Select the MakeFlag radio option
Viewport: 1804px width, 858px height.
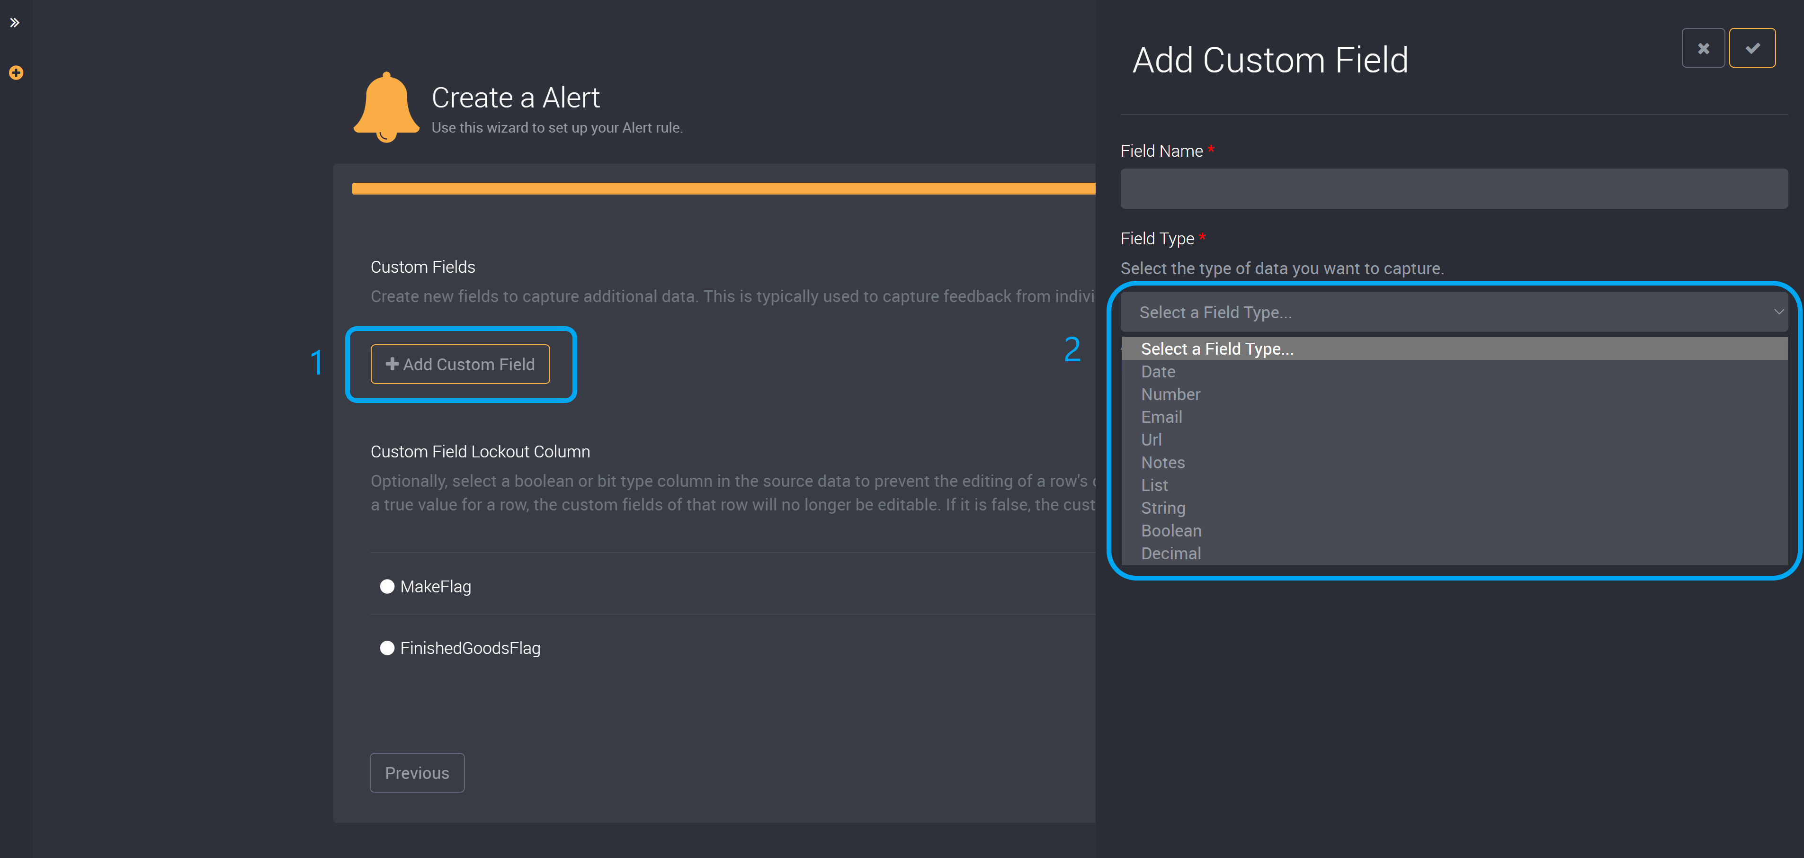tap(386, 586)
